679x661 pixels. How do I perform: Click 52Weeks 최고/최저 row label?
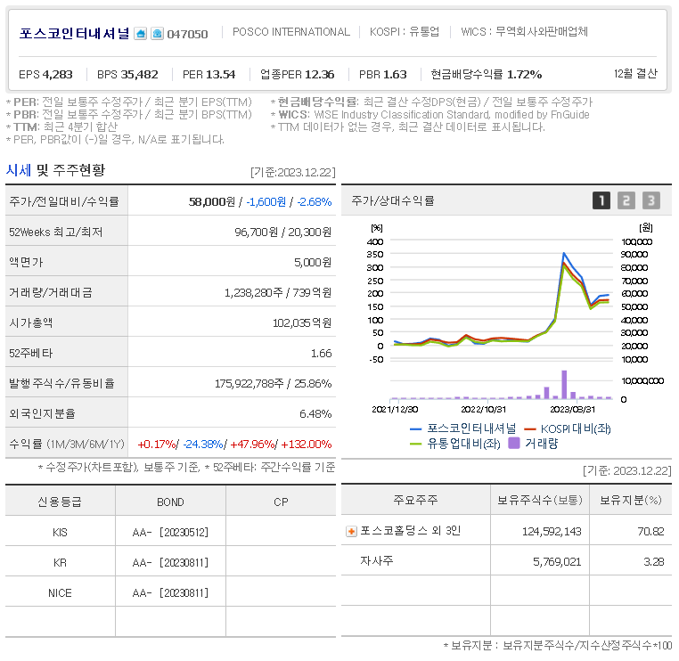[x=56, y=232]
